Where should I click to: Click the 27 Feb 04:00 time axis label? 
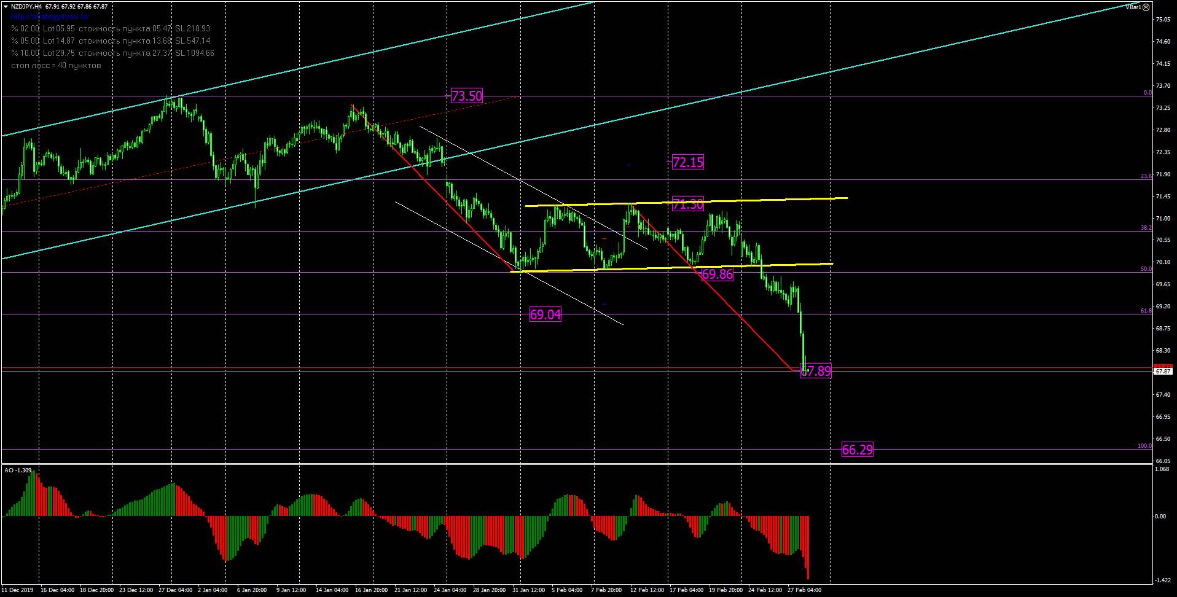(x=804, y=590)
